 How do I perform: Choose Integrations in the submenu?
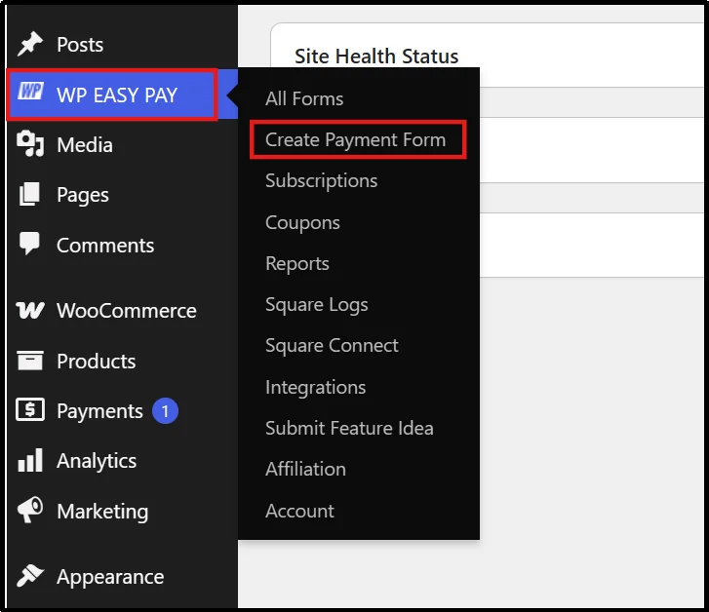coord(316,387)
